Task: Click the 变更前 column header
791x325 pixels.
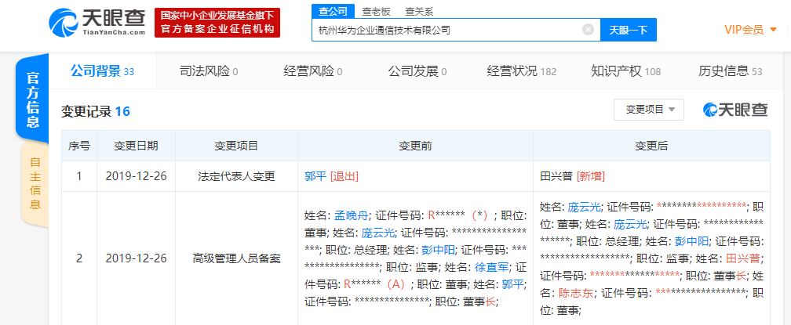Action: pyautogui.click(x=415, y=146)
